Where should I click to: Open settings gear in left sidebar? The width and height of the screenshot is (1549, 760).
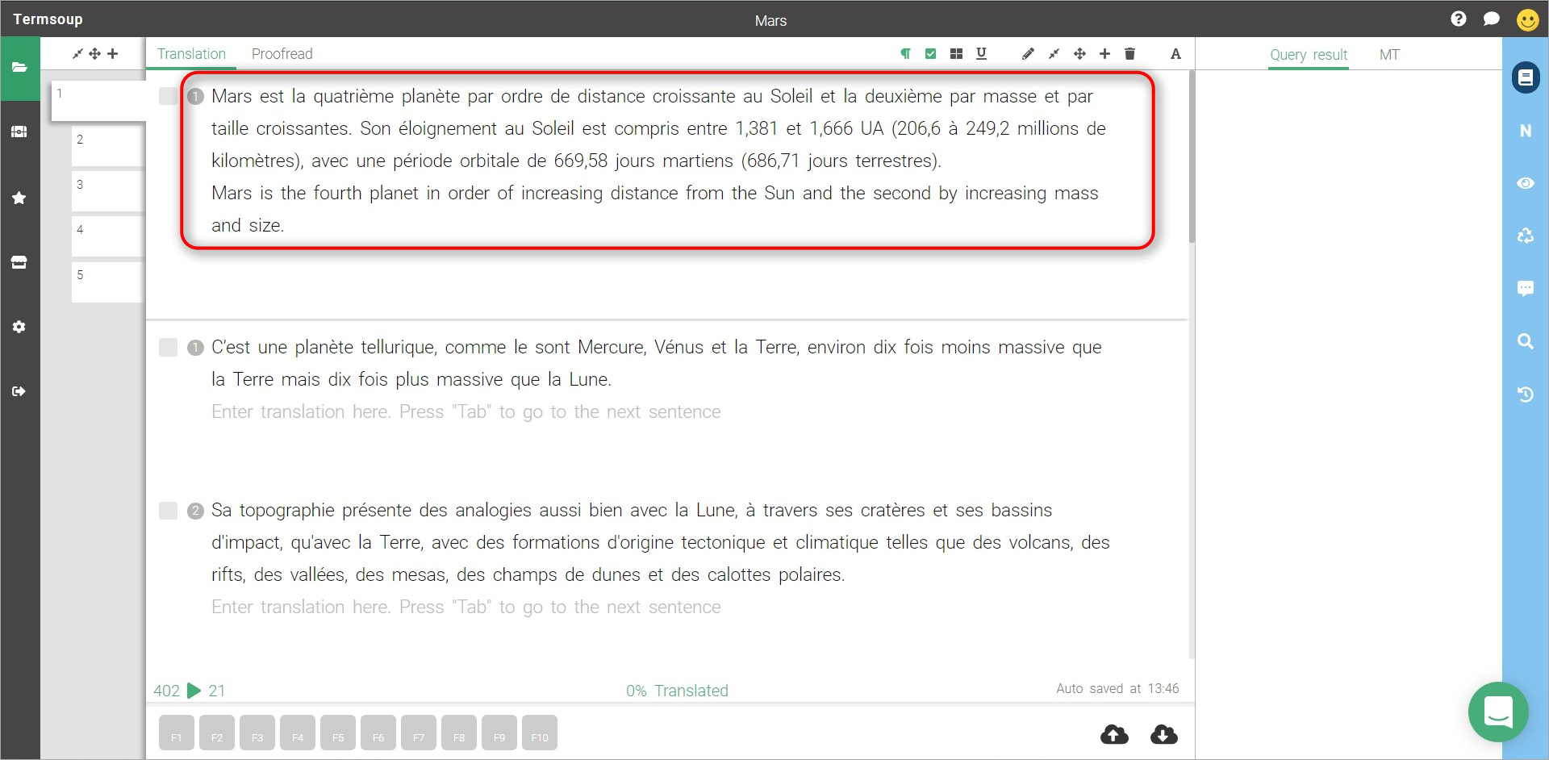pos(19,327)
